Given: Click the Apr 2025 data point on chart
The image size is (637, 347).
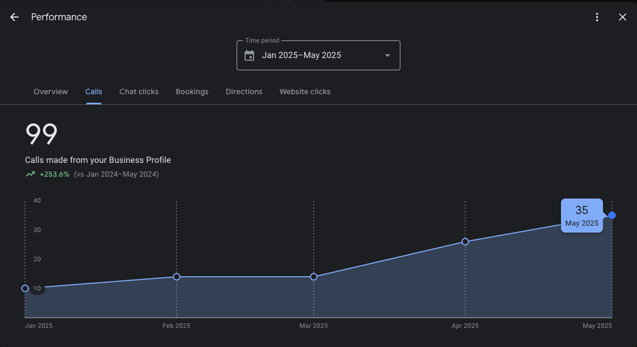Looking at the screenshot, I should click(x=465, y=242).
